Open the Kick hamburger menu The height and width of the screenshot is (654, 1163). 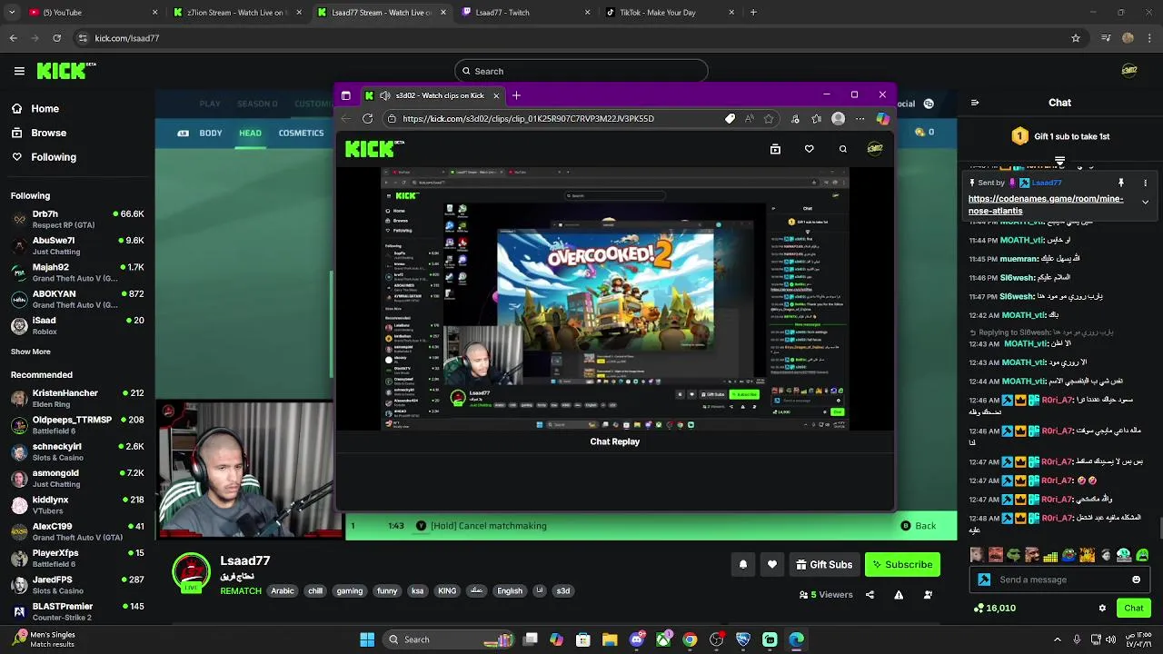click(19, 71)
